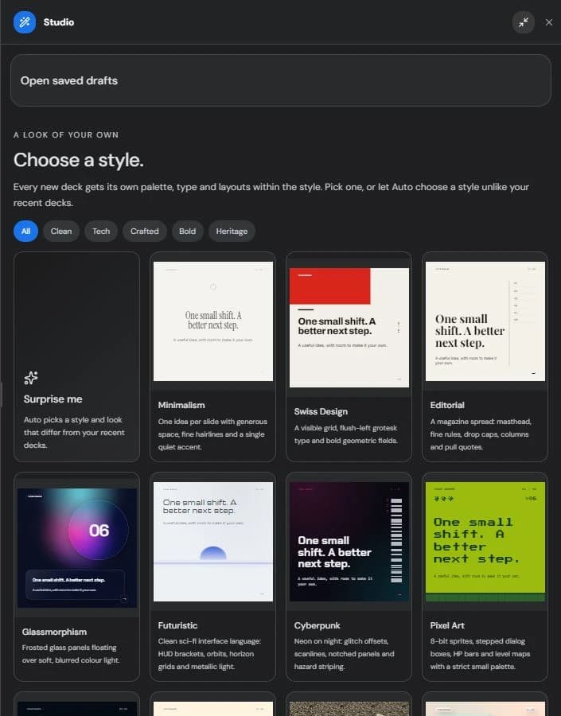Click the Choose a style heading

[x=79, y=160]
